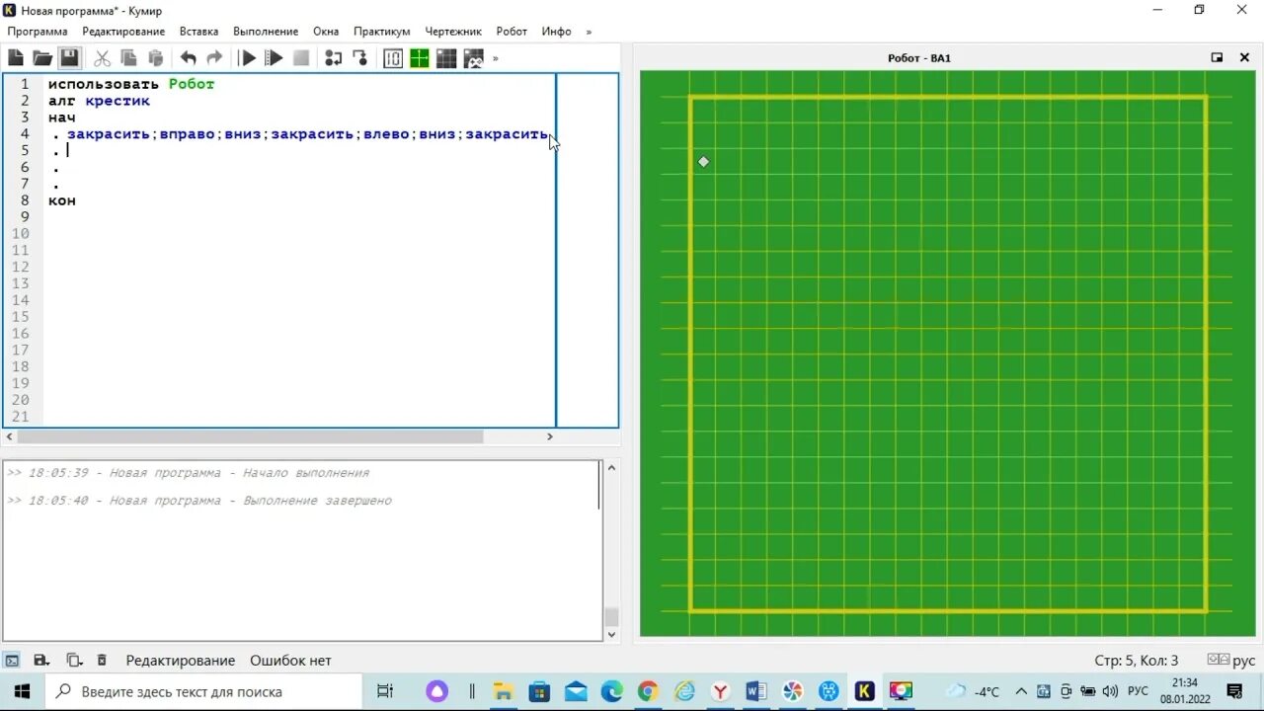
Task: Open Task View on the taskbar
Action: coord(385,691)
